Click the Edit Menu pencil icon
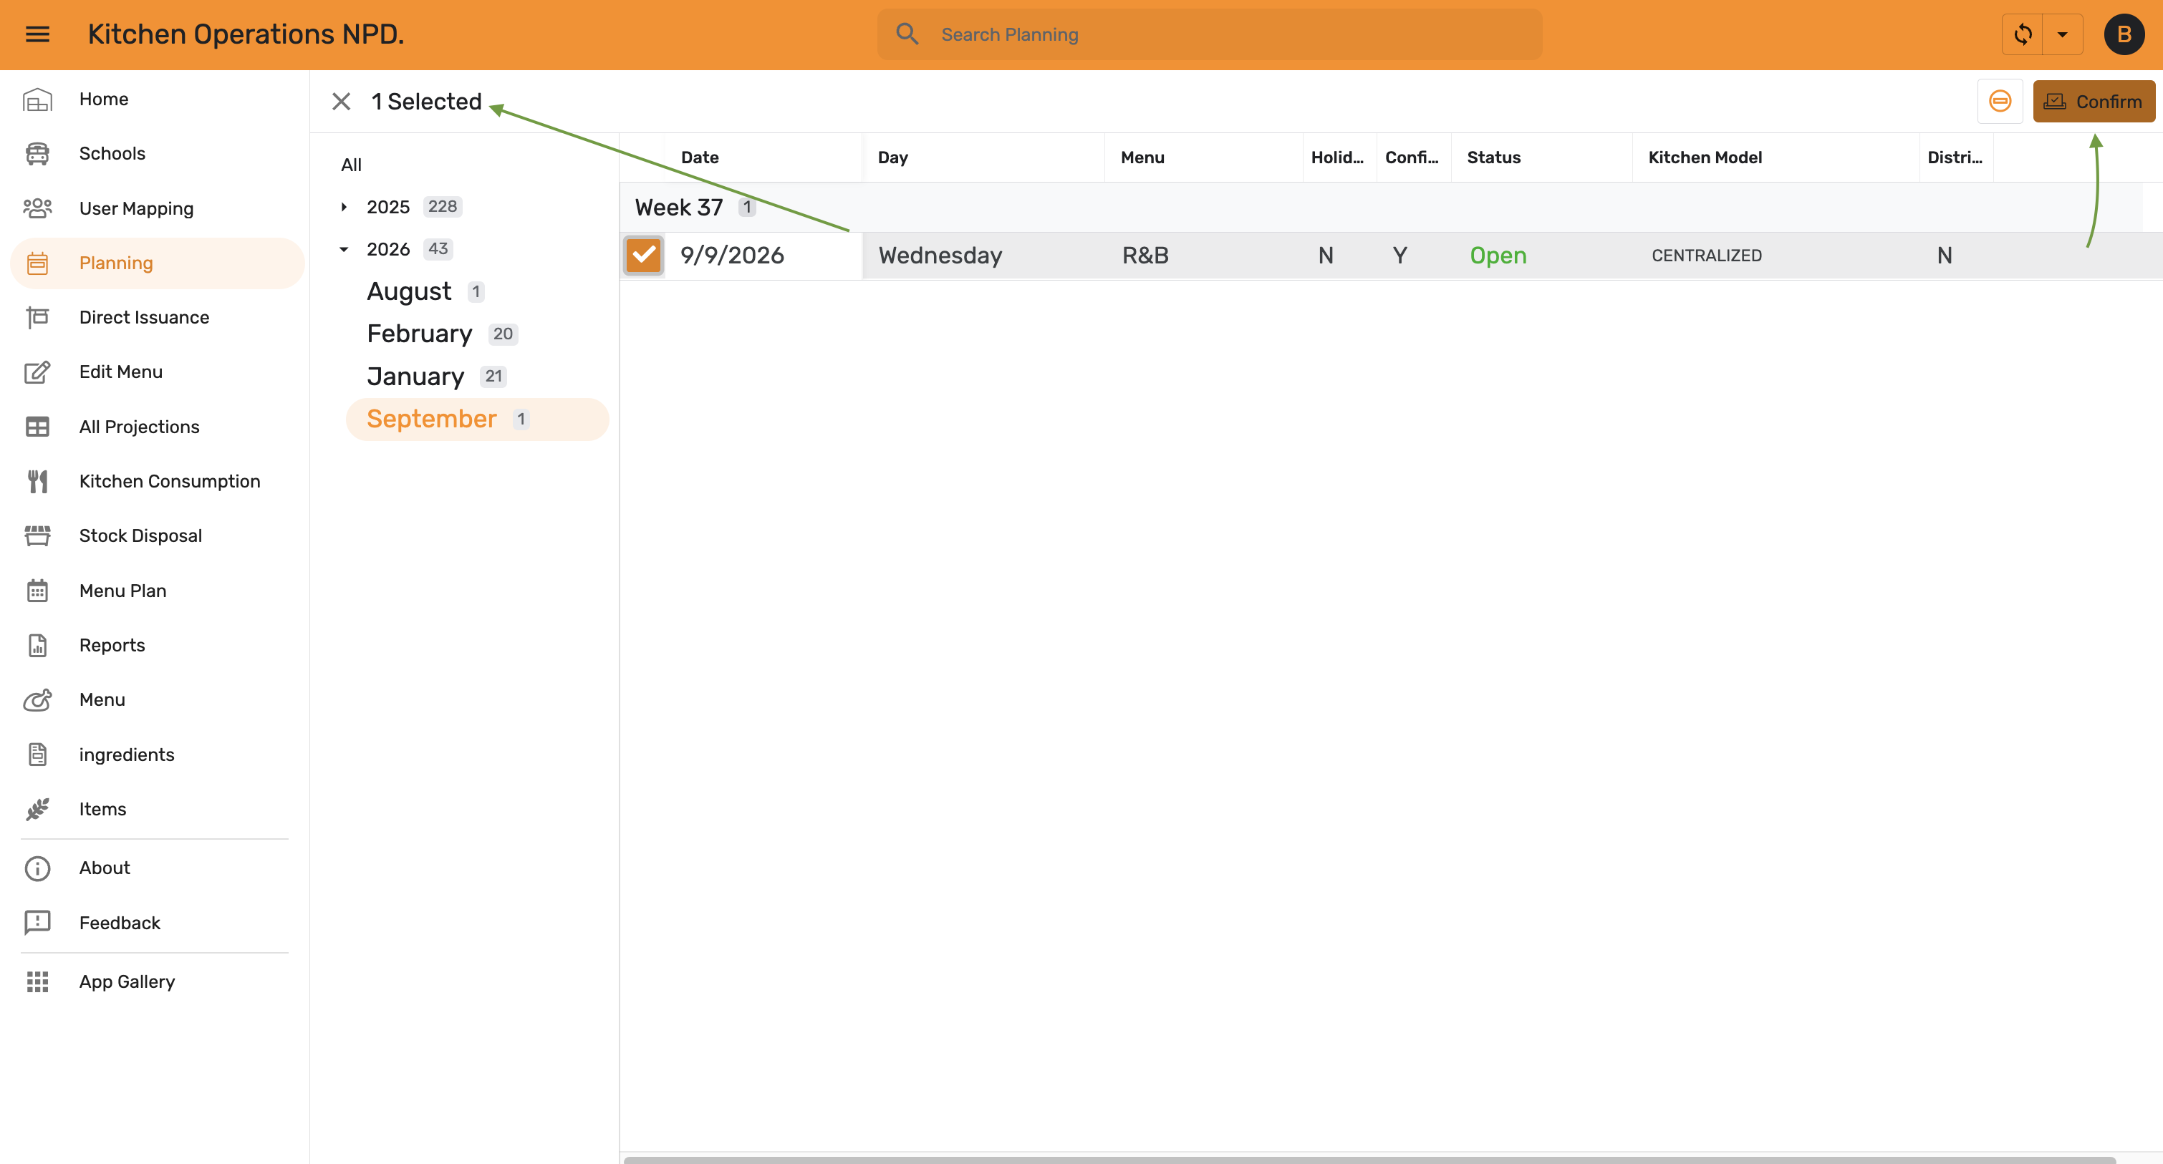Image resolution: width=2163 pixels, height=1164 pixels. click(x=38, y=372)
